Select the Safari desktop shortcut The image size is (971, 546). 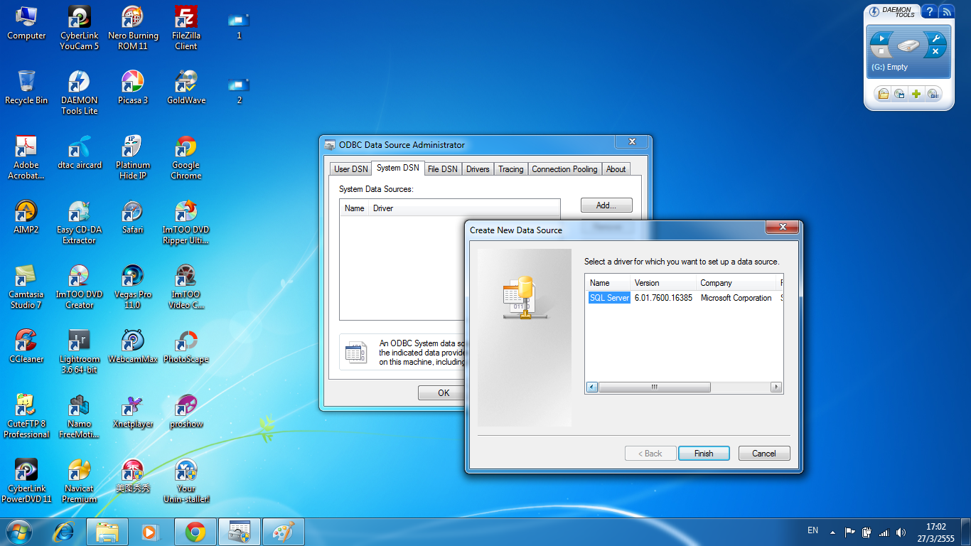[133, 217]
